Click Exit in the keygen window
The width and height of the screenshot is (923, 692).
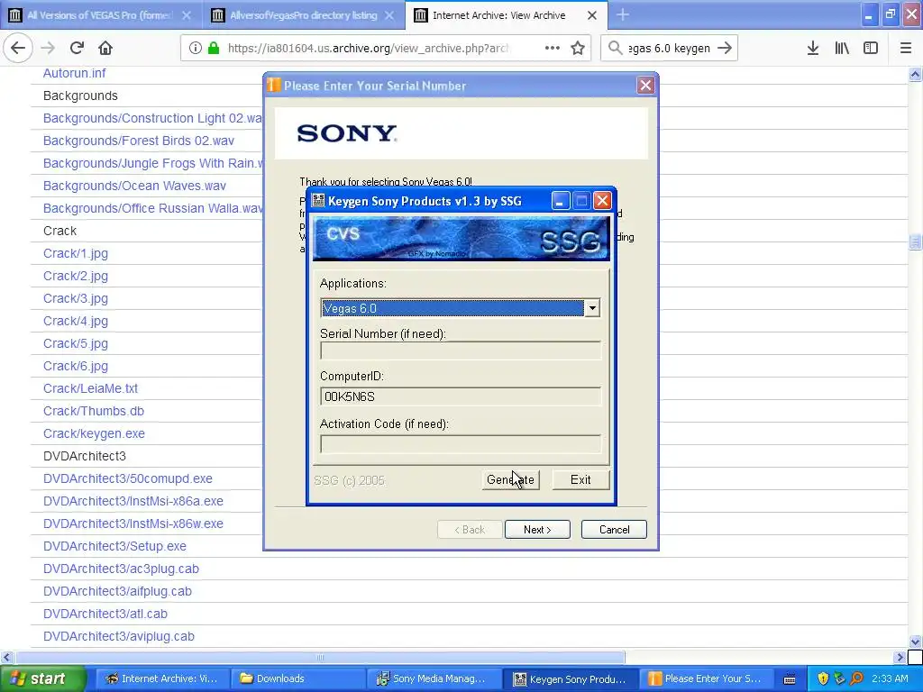(580, 479)
